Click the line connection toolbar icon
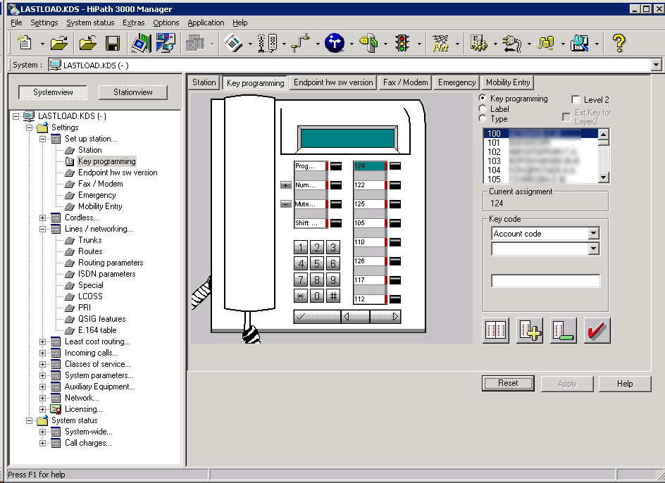665x483 pixels. 301,43
